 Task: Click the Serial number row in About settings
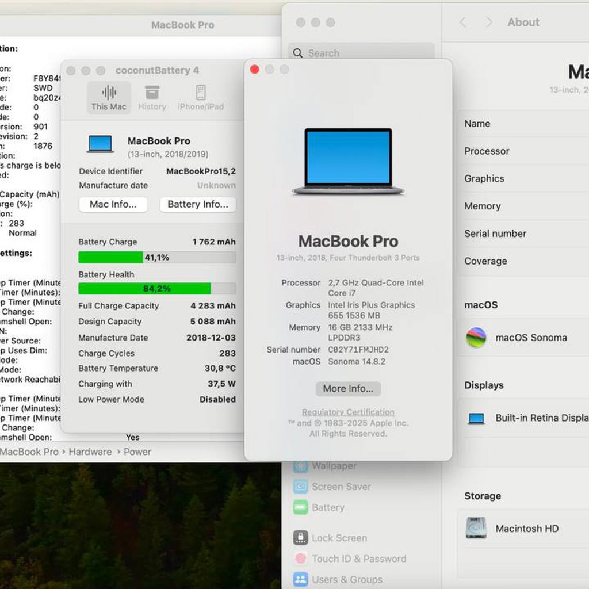(x=523, y=234)
